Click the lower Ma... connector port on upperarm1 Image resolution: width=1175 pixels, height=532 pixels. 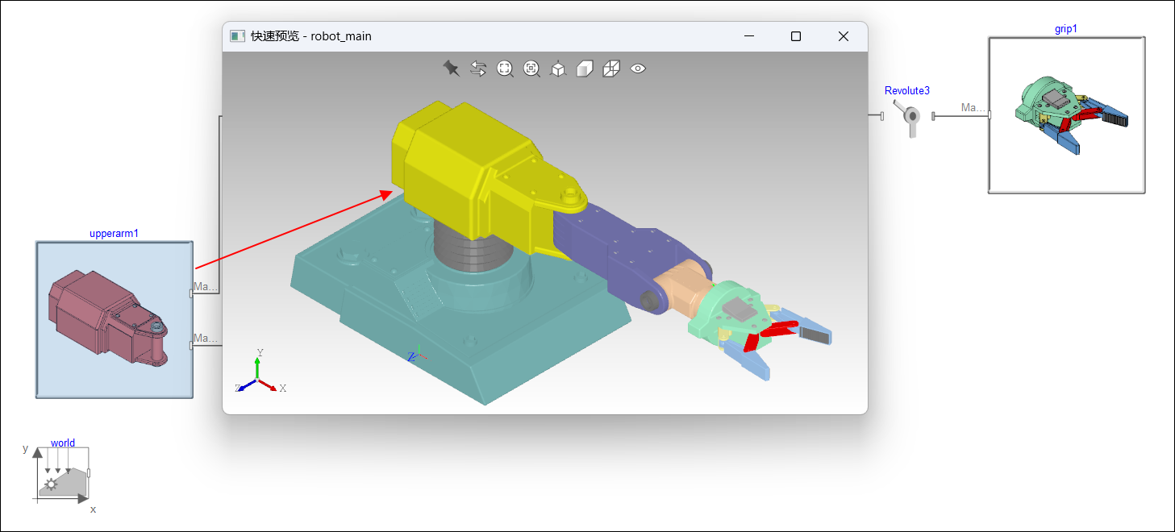pyautogui.click(x=191, y=345)
